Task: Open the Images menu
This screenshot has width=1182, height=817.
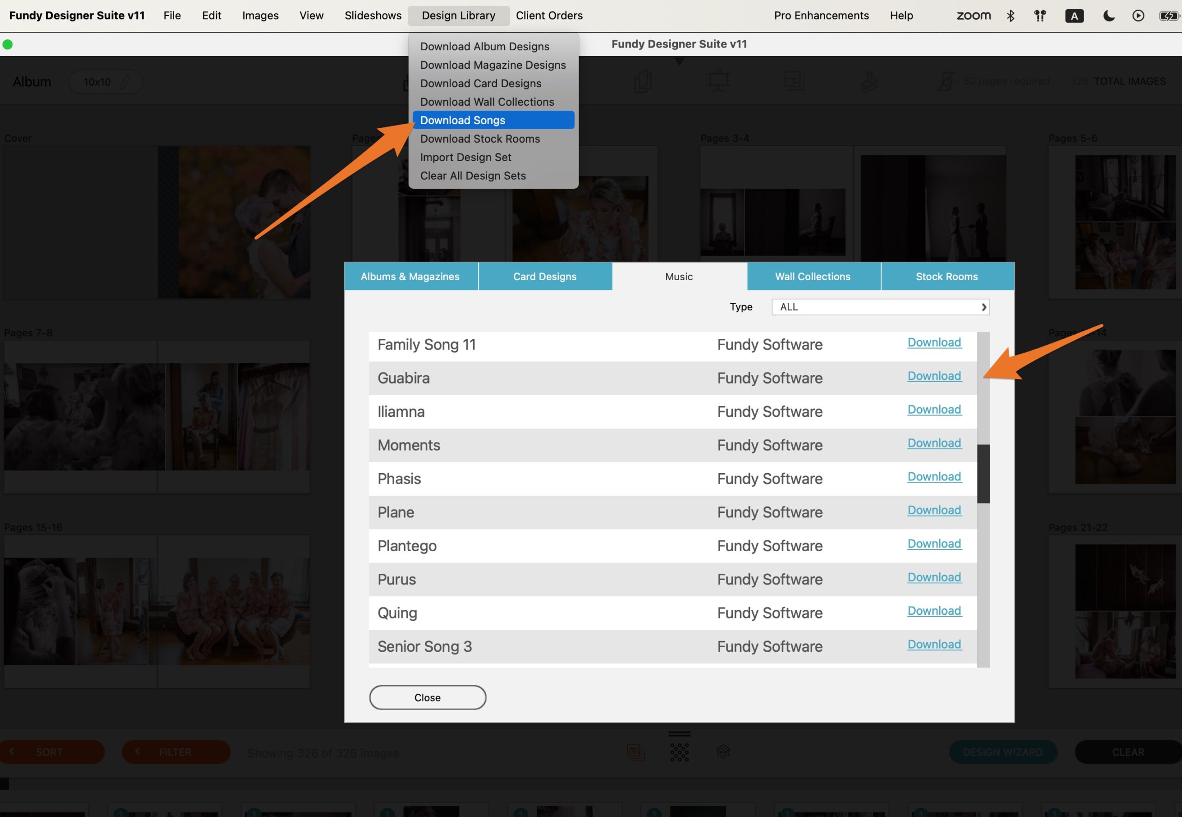Action: pos(260,16)
